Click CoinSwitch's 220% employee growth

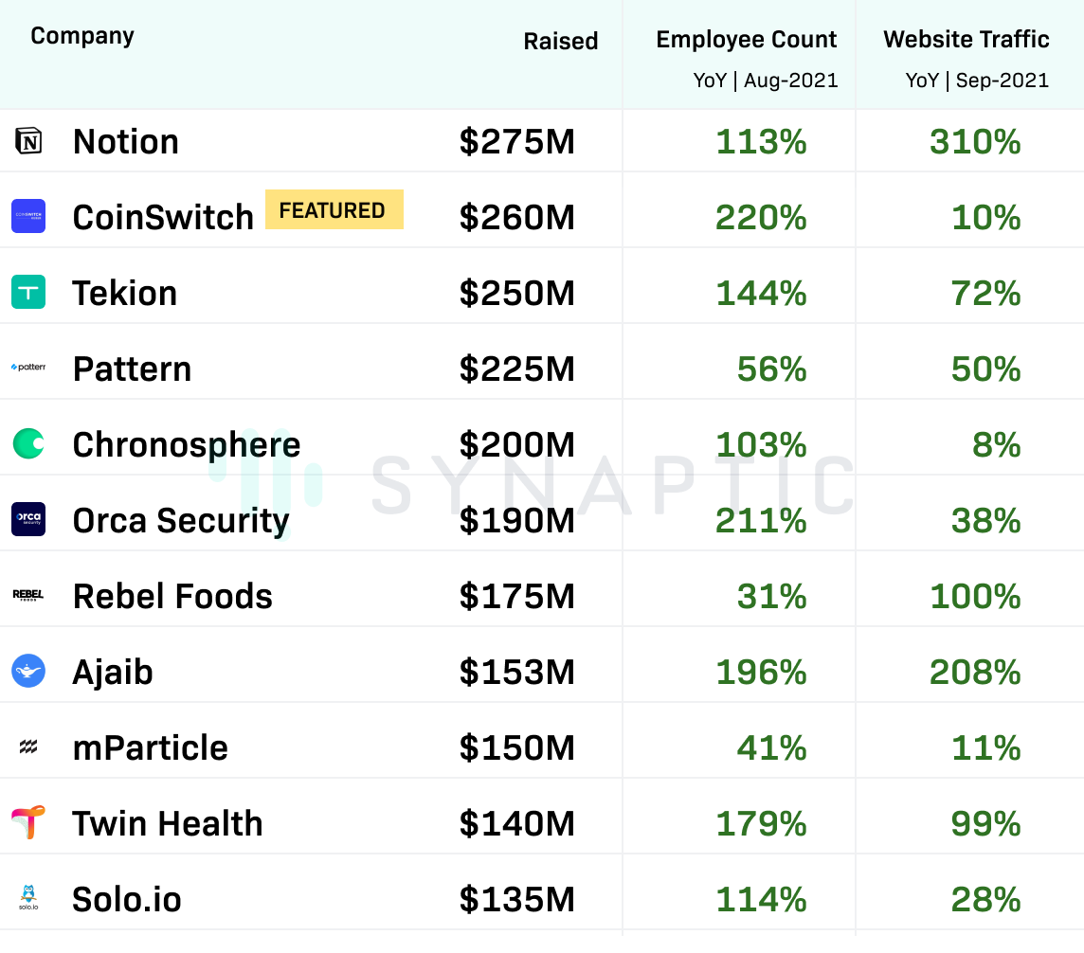click(x=761, y=218)
